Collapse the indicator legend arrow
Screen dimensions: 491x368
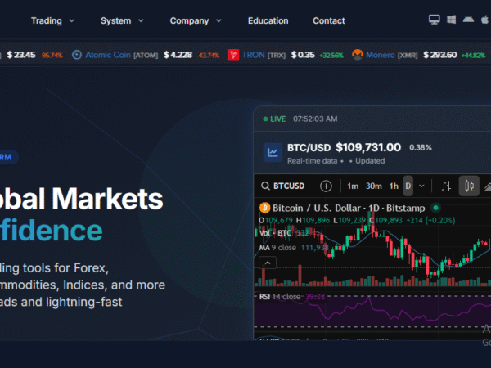(268, 262)
